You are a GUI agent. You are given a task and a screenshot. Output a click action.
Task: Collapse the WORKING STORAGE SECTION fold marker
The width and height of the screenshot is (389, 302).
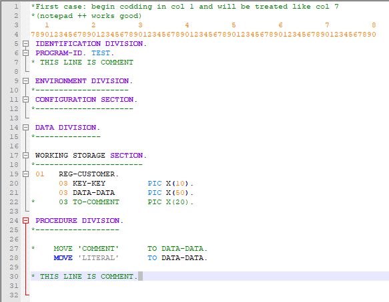25,156
